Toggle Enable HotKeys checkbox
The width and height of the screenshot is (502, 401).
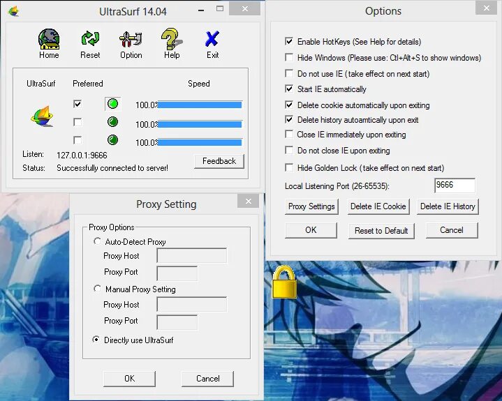coord(289,41)
